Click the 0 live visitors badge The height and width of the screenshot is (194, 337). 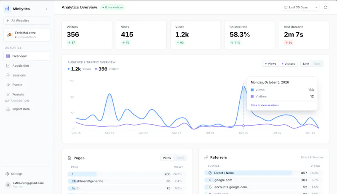coord(112,7)
